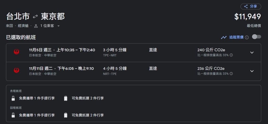This screenshot has height=124, width=268.
Task: Click Japan Airlines logo on 11月11日 flight
Action: (16, 70)
